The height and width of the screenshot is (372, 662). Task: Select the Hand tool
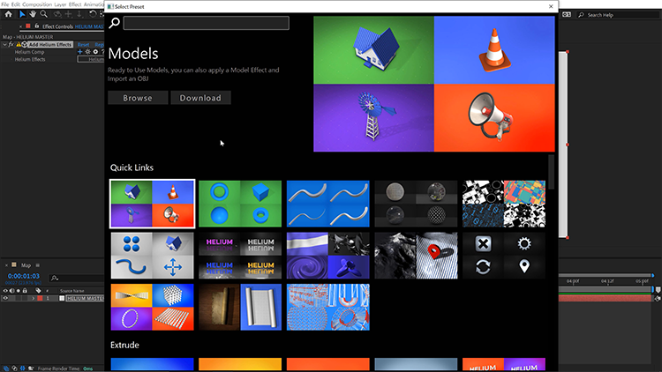[x=34, y=14]
